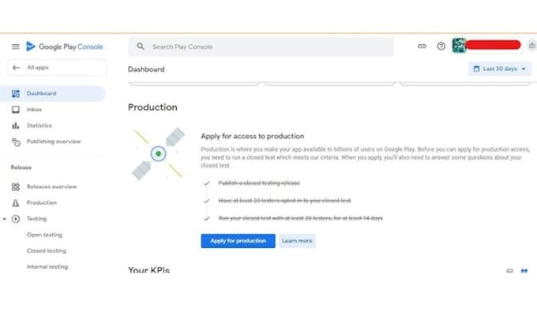Open the Last 30 days date dropdown
The image size is (537, 322).
500,69
